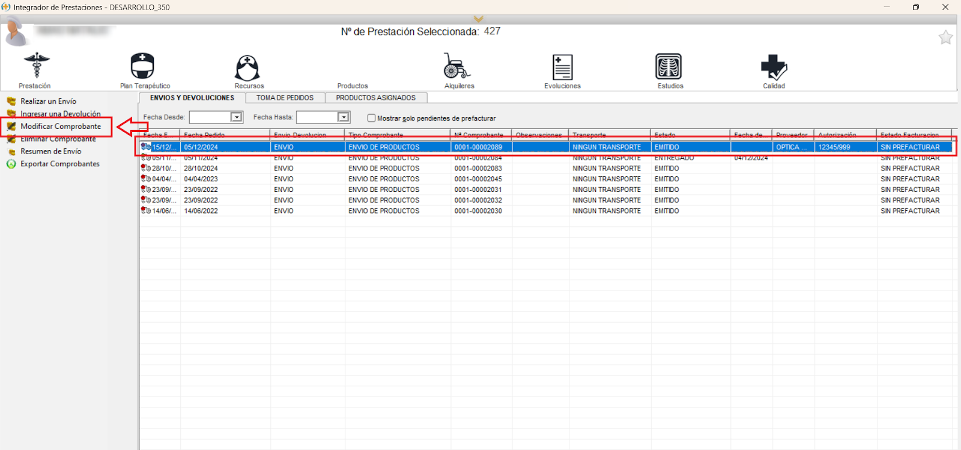The width and height of the screenshot is (961, 450).
Task: Click Modificar Comprobante in sidebar
Action: [61, 127]
